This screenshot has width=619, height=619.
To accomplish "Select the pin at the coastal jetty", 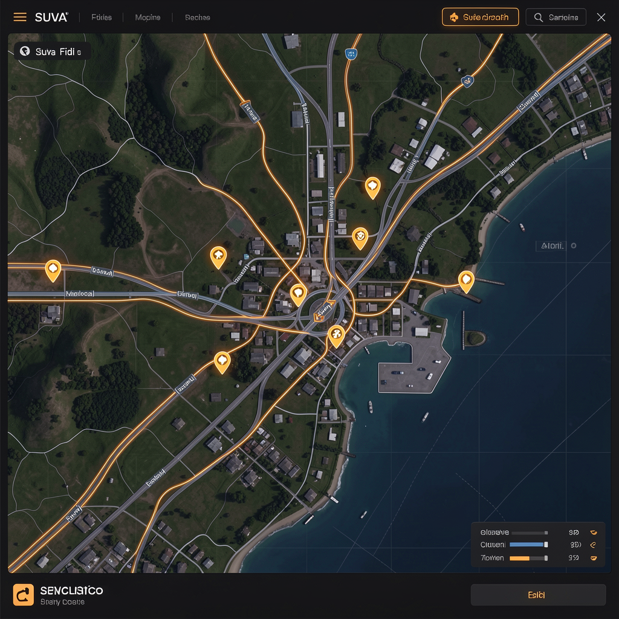I will [466, 281].
